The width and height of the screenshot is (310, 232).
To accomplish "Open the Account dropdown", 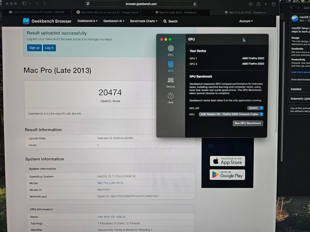I will (x=246, y=21).
